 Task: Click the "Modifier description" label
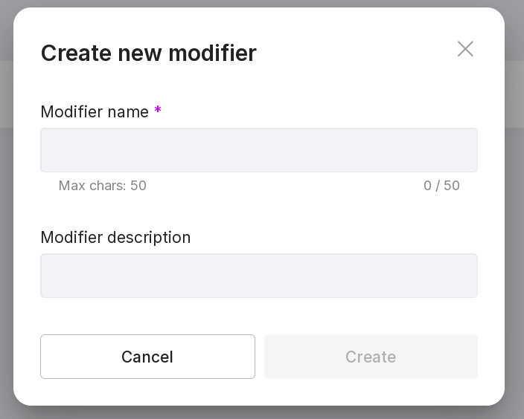[x=115, y=237]
